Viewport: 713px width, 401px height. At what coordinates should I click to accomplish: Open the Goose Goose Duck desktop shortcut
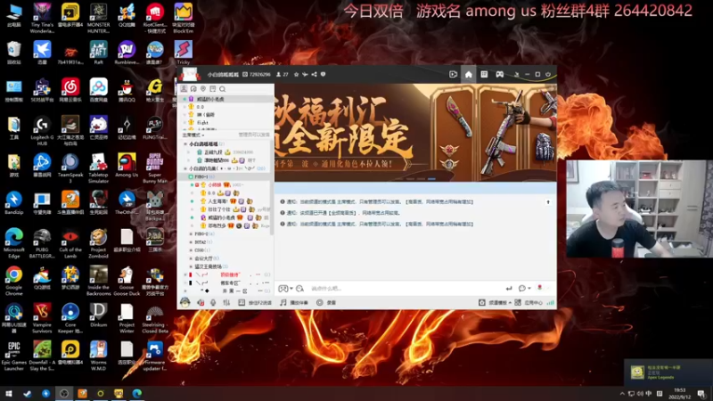[x=127, y=281]
